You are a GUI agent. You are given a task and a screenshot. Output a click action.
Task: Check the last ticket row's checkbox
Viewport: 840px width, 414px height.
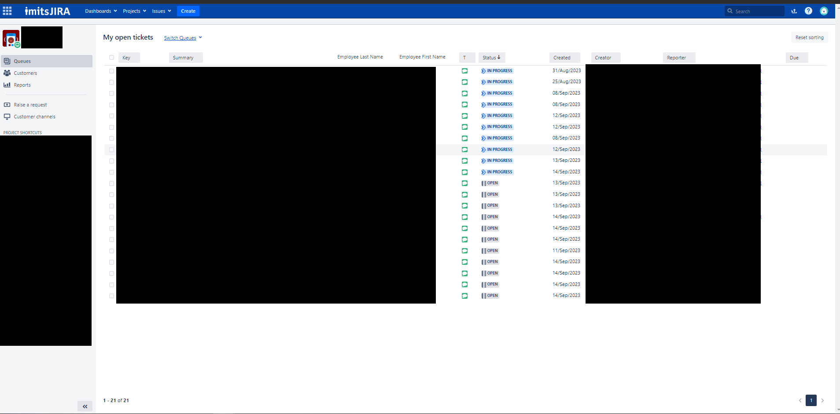click(111, 296)
